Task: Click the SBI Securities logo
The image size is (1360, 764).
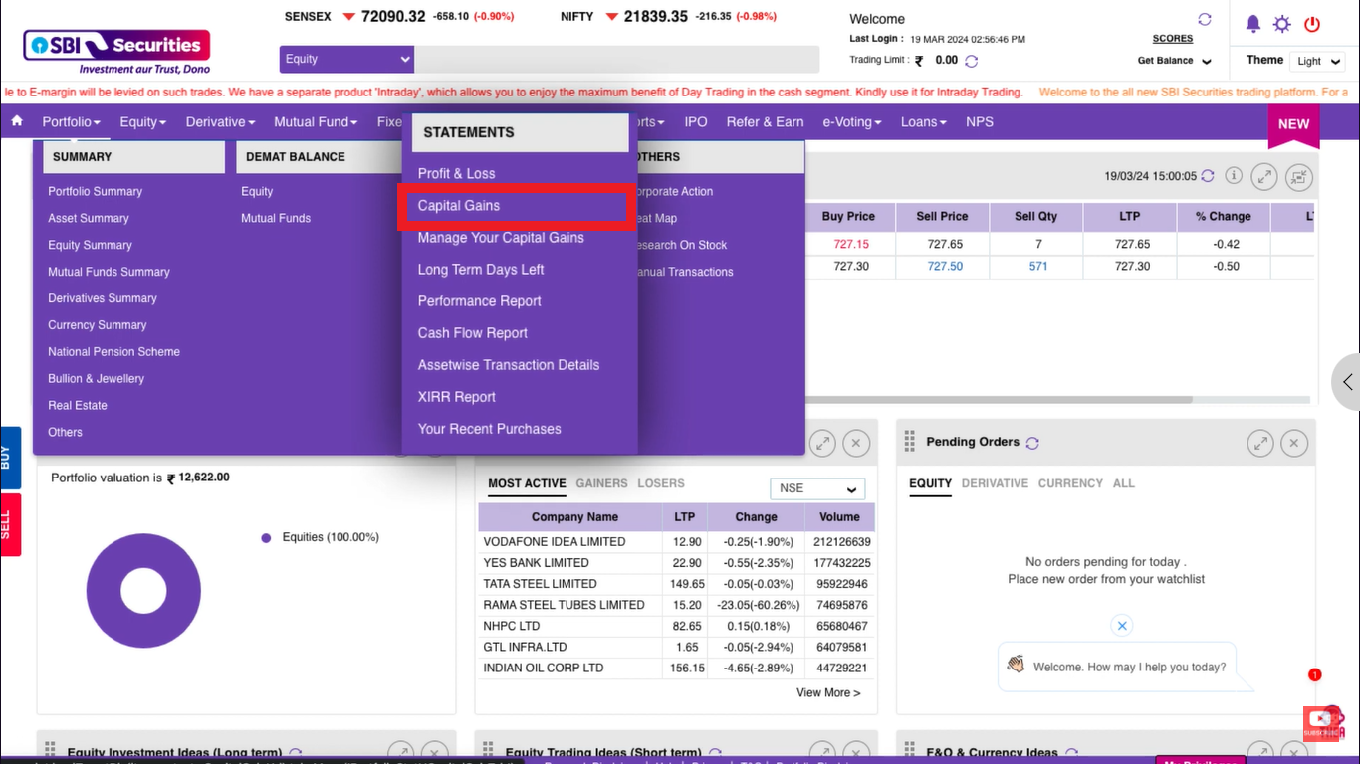Action: [116, 51]
